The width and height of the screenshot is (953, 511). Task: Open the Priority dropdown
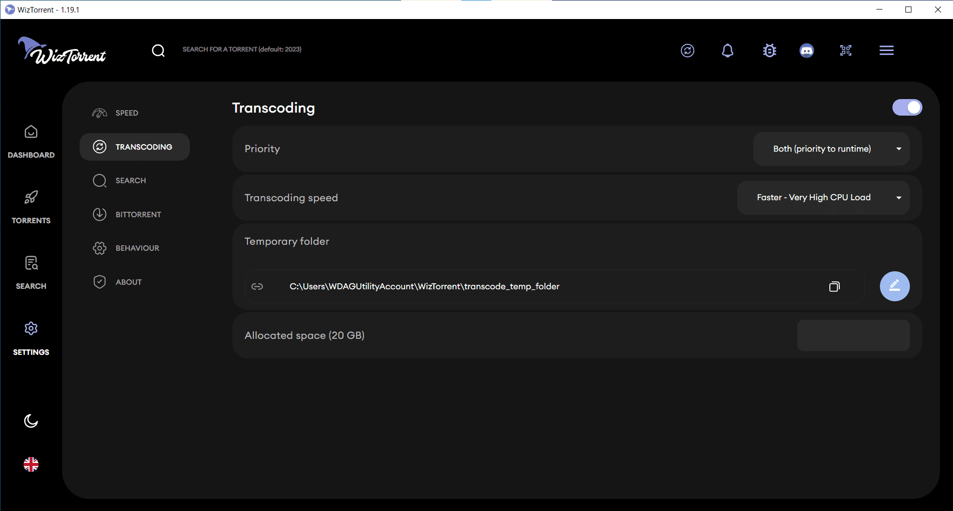coord(831,149)
